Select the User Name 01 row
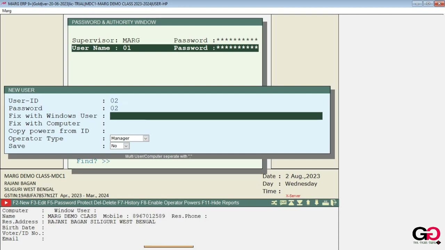The height and width of the screenshot is (250, 445). click(x=165, y=48)
